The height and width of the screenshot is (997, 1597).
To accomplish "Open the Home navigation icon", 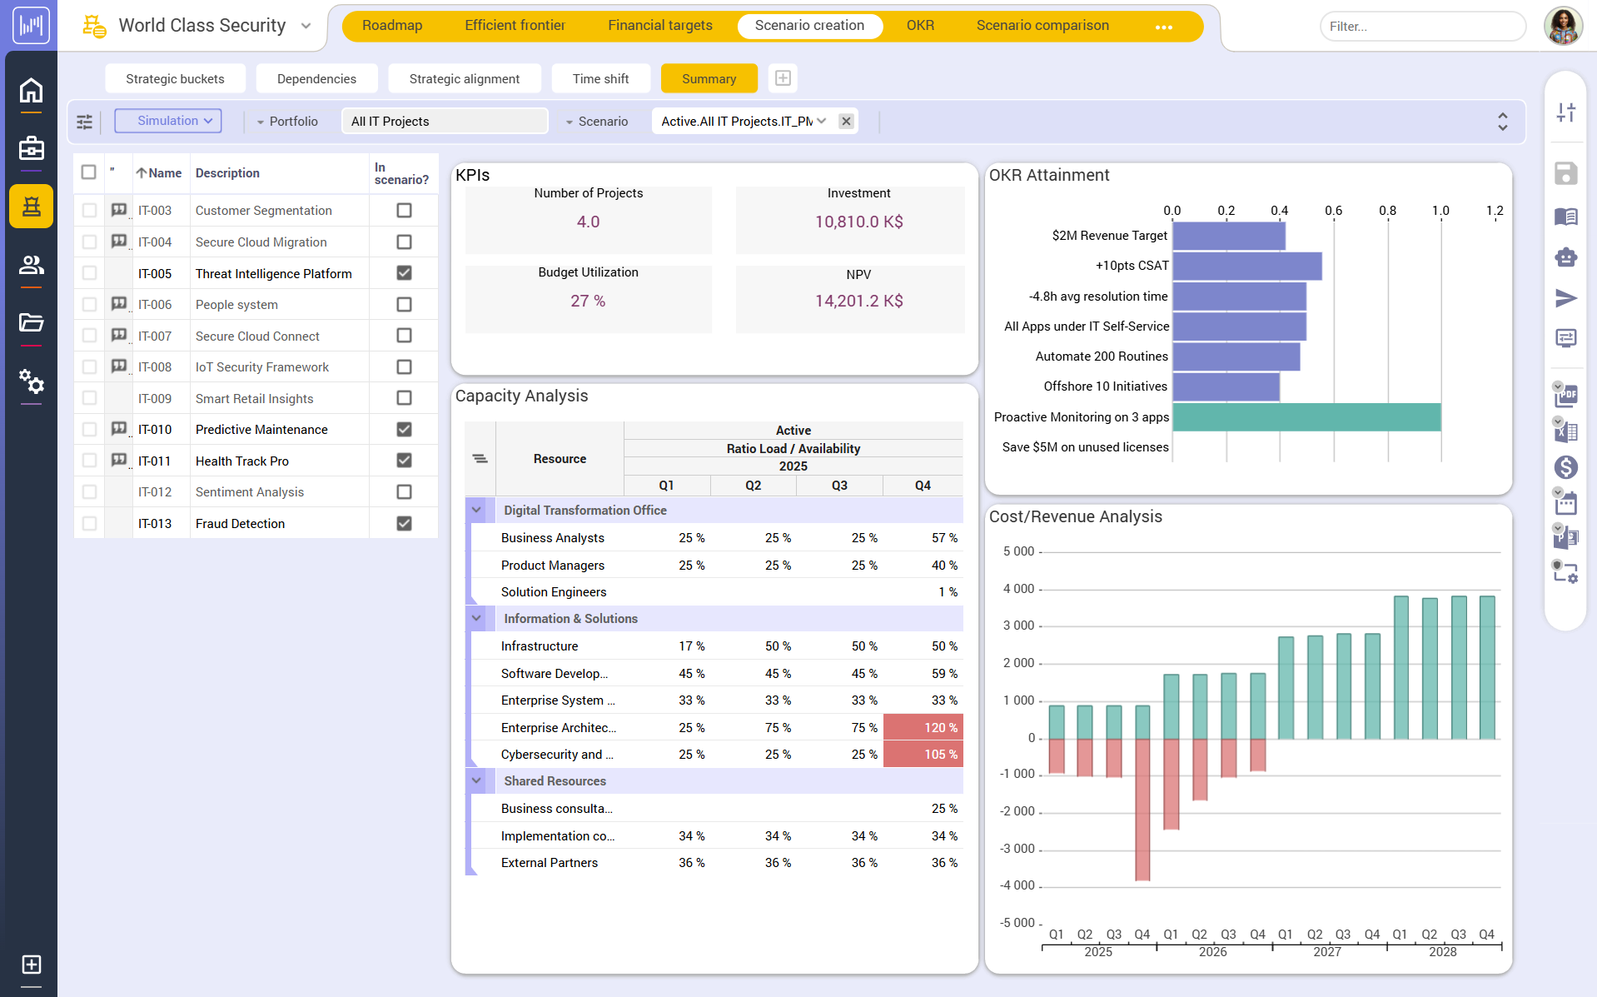I will point(31,92).
